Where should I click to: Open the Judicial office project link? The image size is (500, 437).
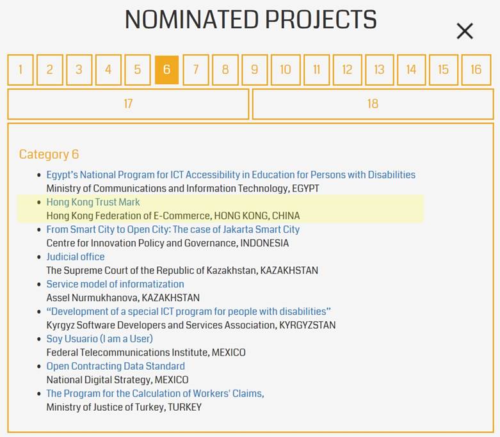click(x=76, y=257)
